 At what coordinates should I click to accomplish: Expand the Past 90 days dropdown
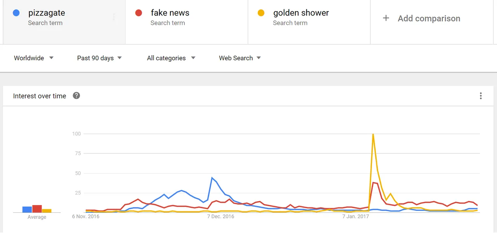(99, 58)
